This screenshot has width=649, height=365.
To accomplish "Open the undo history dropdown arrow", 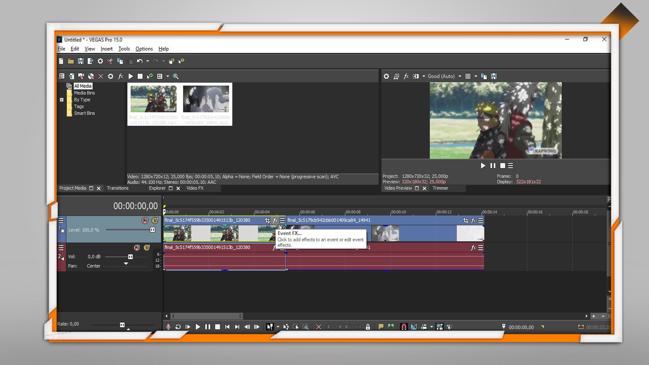I will (x=147, y=61).
